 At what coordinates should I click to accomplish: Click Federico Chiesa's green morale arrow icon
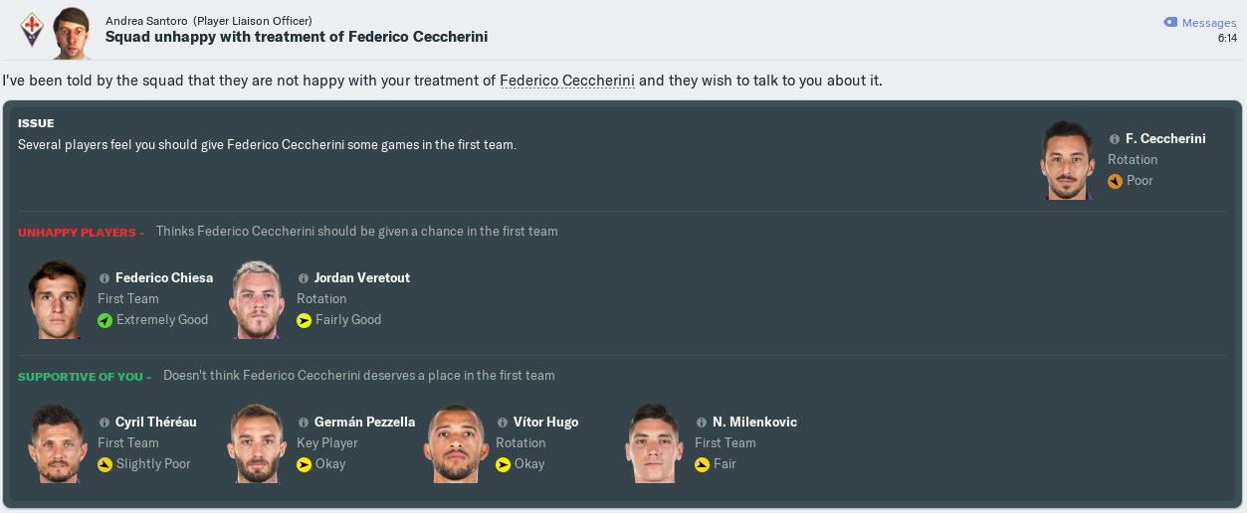tap(104, 320)
